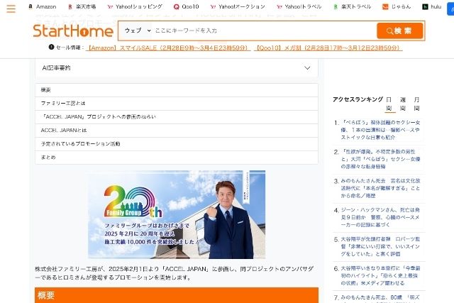Click the hulu logo icon
454x303 pixels.
pyautogui.click(x=425, y=6)
